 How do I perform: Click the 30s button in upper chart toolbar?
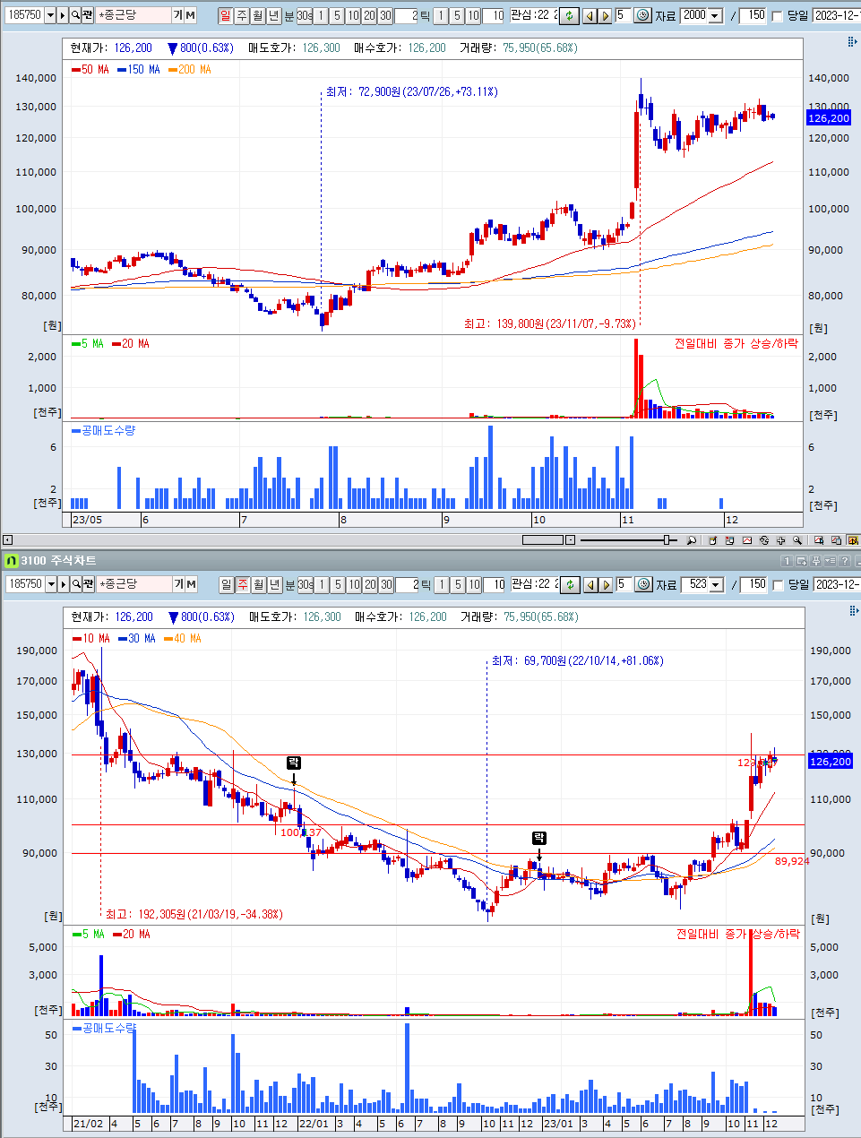coord(305,15)
